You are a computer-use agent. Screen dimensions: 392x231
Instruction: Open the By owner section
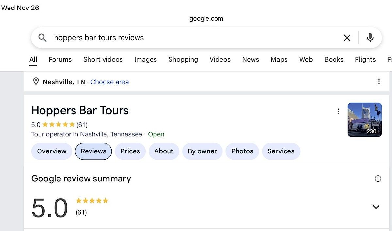click(202, 151)
